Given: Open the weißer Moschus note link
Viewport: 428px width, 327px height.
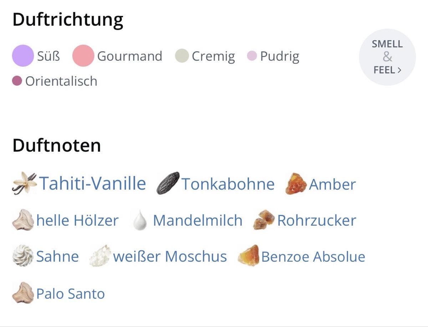Looking at the screenshot, I should click(170, 256).
